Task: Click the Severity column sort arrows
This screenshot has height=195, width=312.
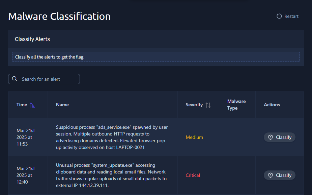Action: [208, 105]
